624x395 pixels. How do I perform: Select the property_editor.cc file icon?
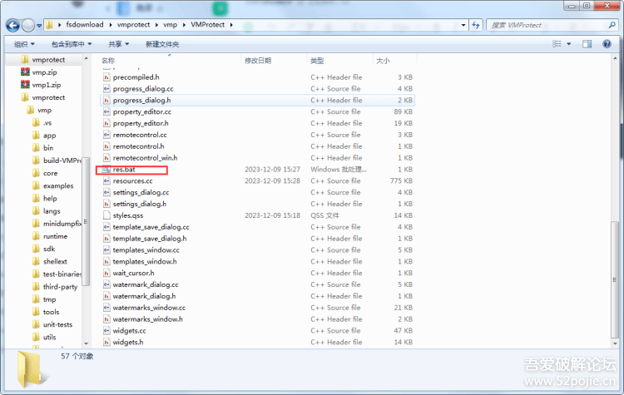click(x=106, y=111)
